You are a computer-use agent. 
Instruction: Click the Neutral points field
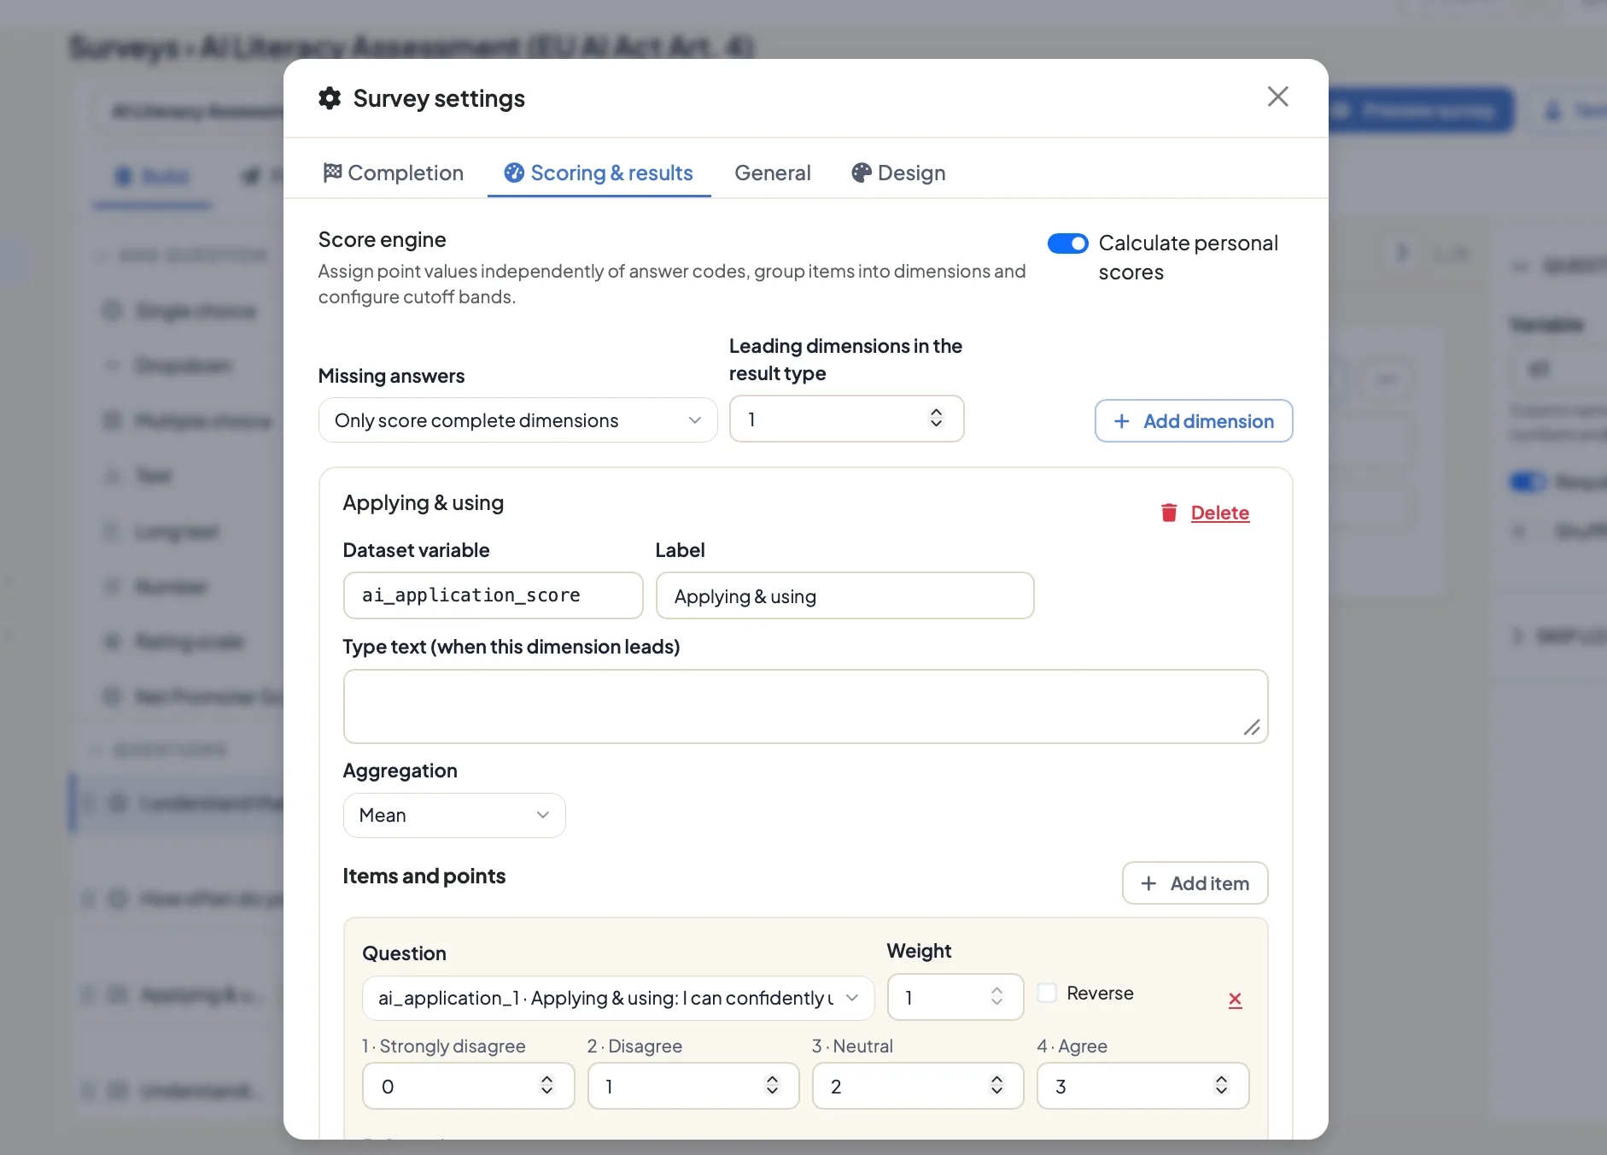pyautogui.click(x=918, y=1086)
